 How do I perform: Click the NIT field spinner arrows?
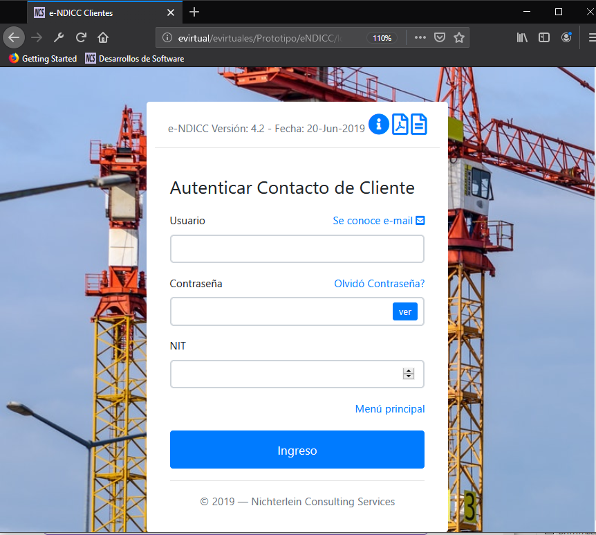click(409, 374)
